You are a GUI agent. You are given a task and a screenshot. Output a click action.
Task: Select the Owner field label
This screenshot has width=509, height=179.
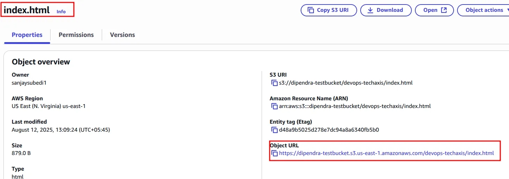click(x=20, y=75)
